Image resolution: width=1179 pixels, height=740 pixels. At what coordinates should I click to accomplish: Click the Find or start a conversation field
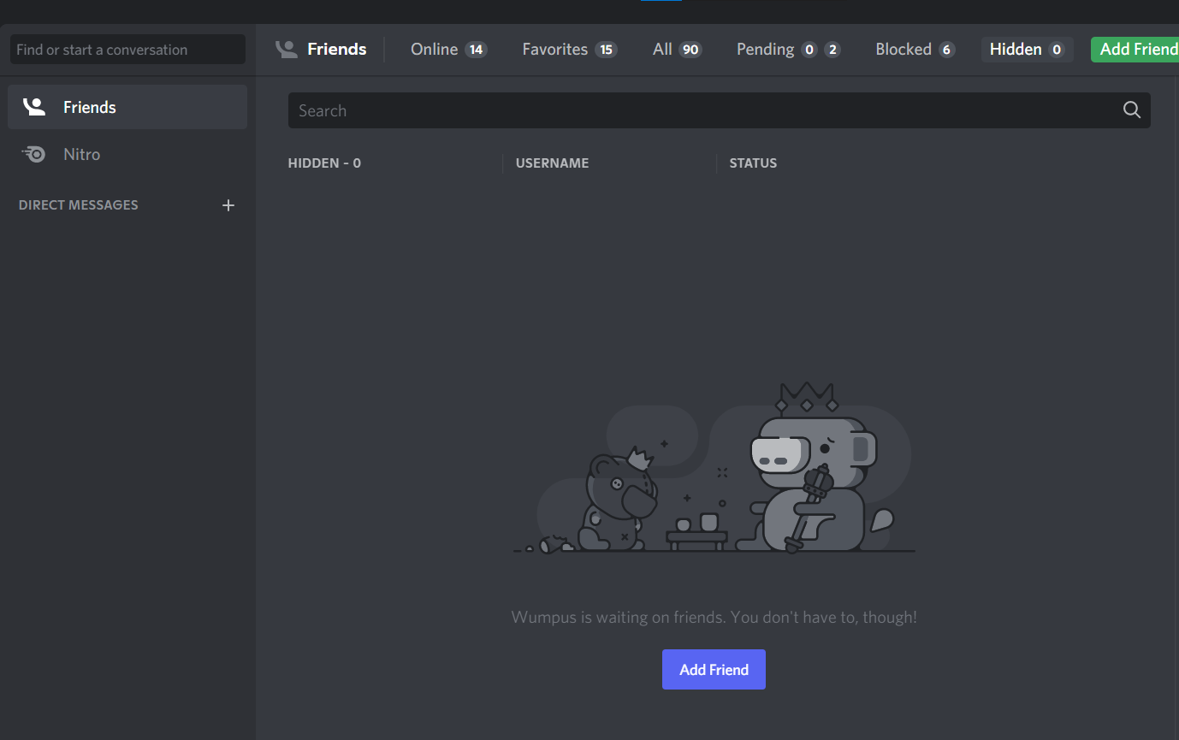[x=127, y=49]
